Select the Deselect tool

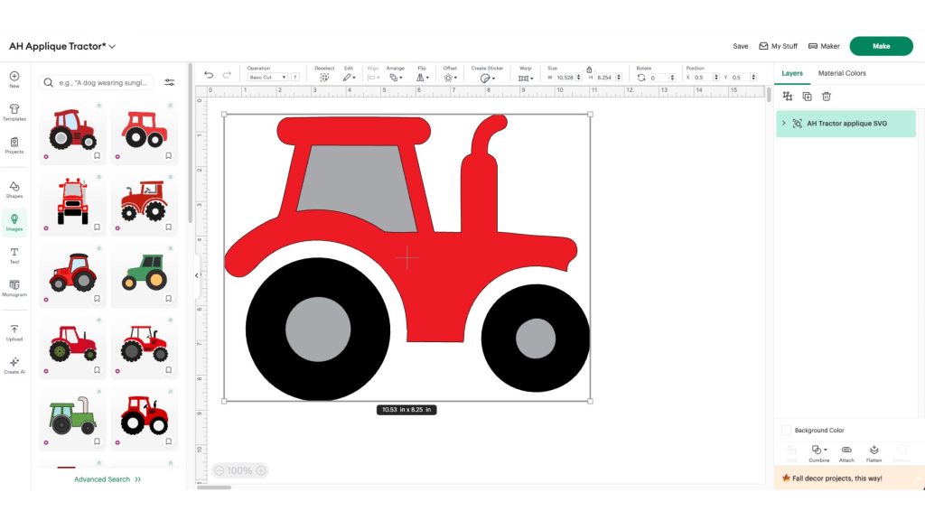pos(324,76)
